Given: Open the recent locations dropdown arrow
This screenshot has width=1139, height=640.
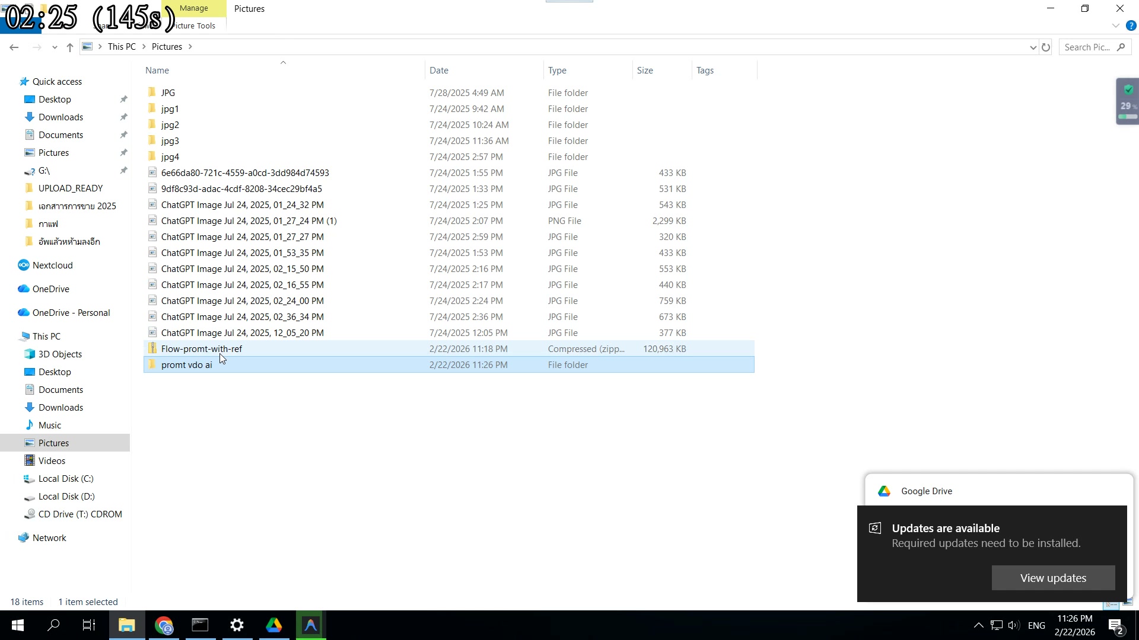Looking at the screenshot, I should 55,47.
